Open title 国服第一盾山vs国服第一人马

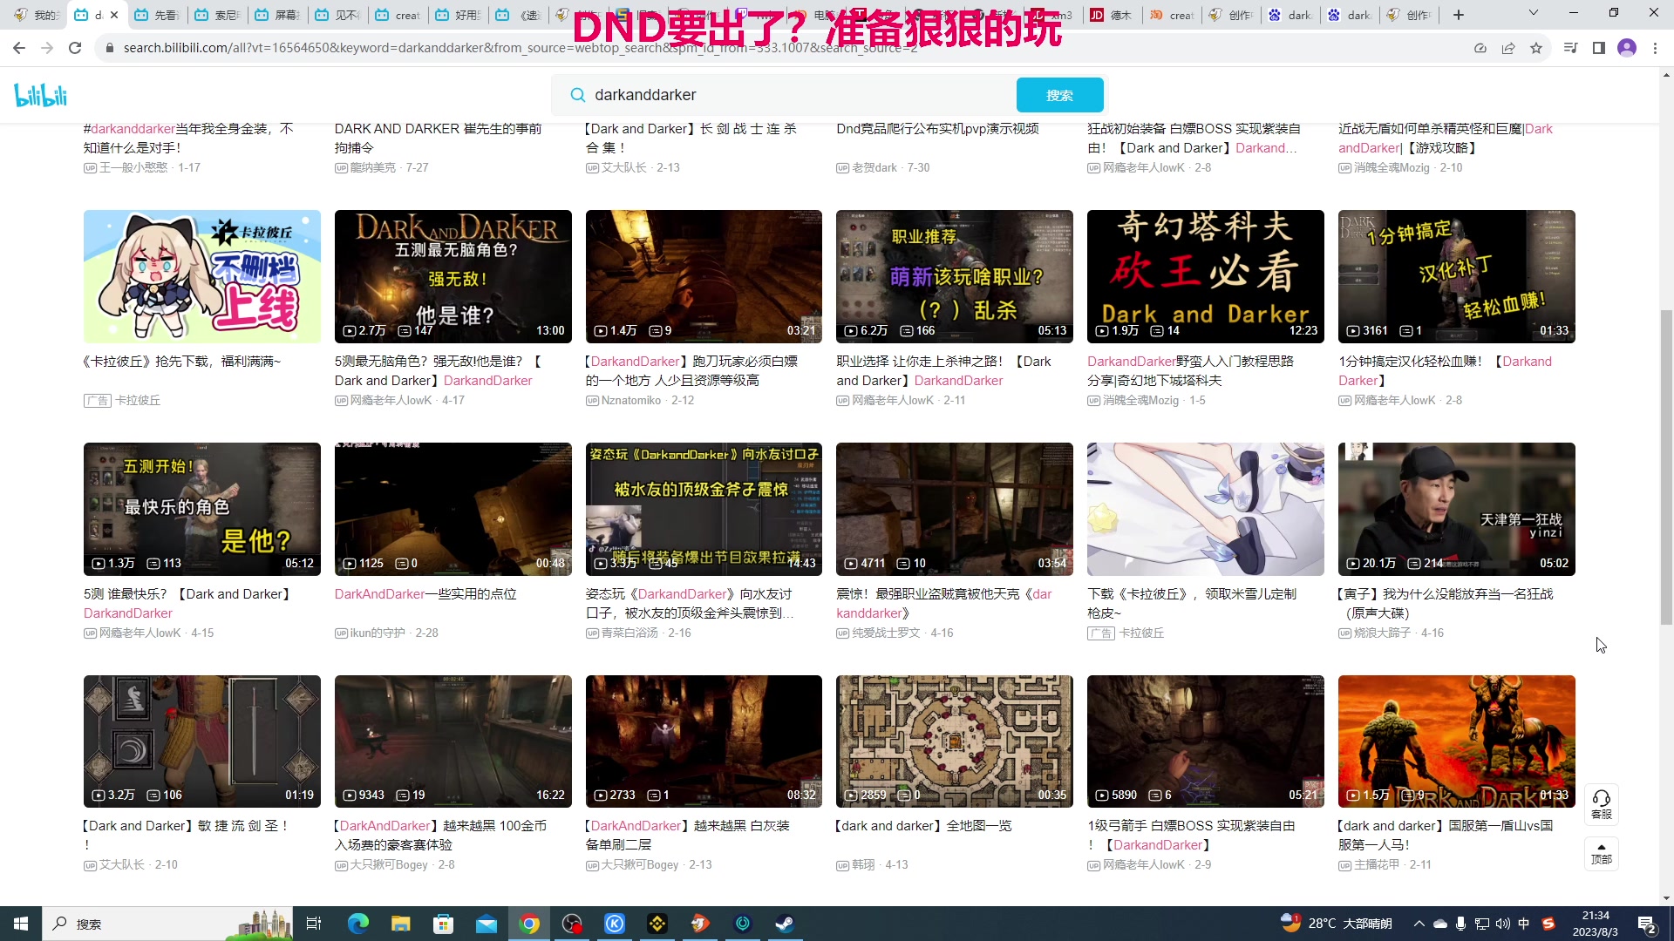coord(1446,835)
